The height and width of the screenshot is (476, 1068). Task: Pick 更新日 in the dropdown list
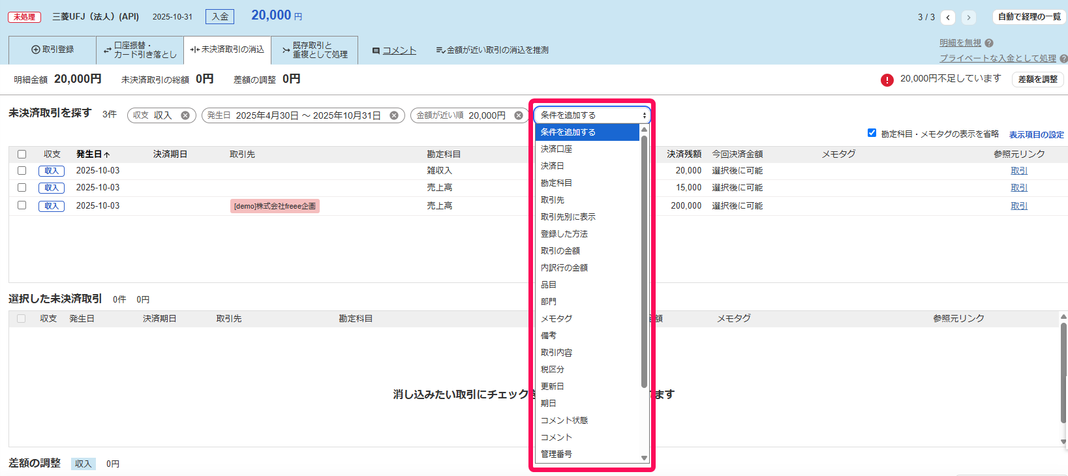(587, 387)
